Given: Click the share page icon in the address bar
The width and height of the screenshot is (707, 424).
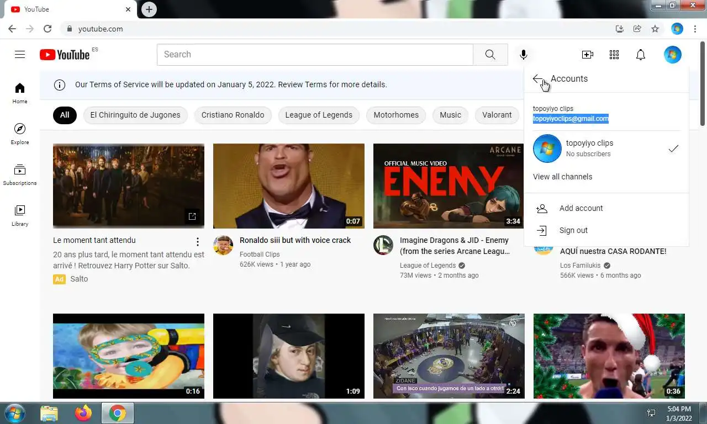Looking at the screenshot, I should point(637,29).
